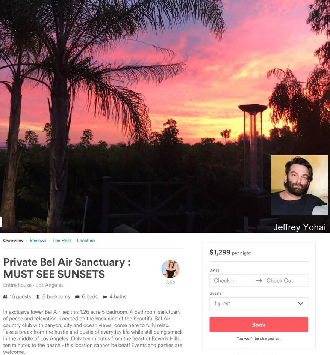Click the guests icon beside 16 guests
This screenshot has height=355, width=330.
pyautogui.click(x=5, y=296)
